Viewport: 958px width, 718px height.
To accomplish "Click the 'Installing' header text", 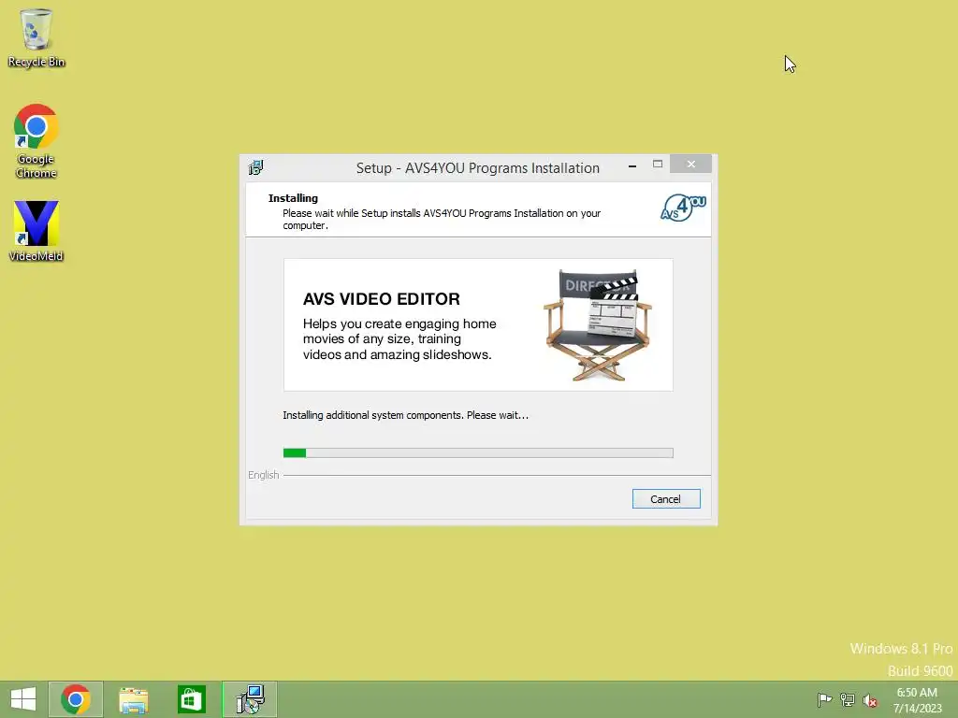I will click(x=293, y=198).
